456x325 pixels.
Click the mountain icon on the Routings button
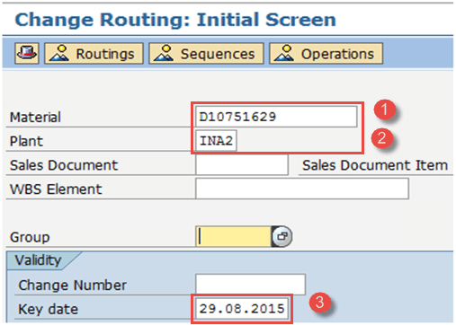[59, 54]
